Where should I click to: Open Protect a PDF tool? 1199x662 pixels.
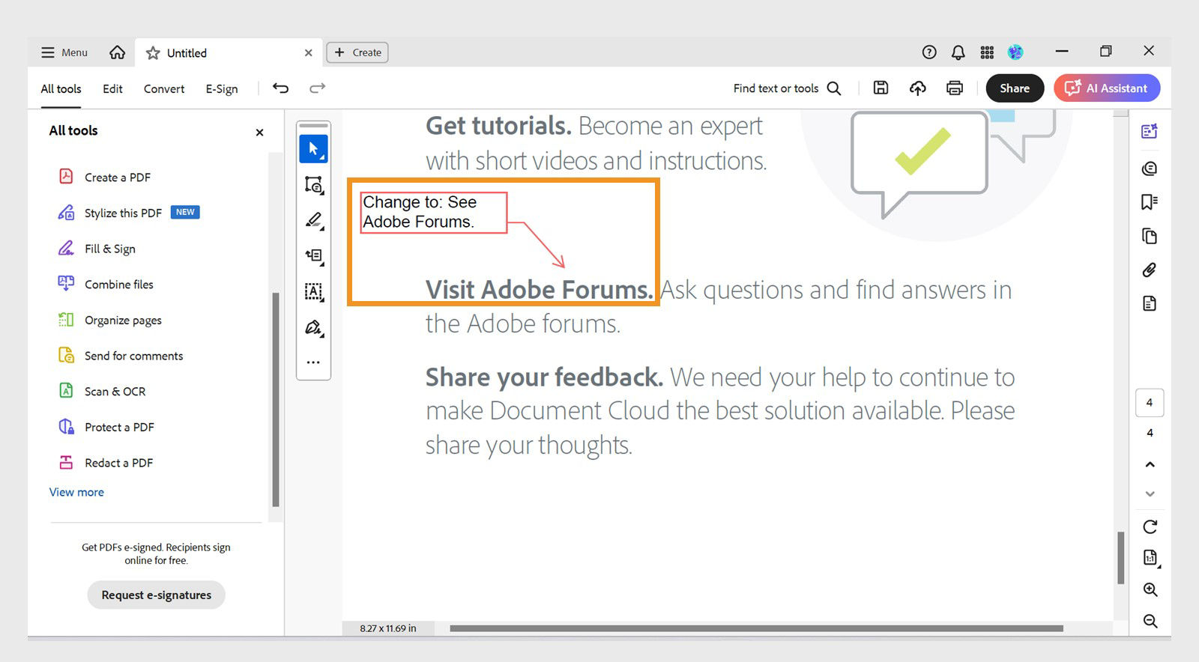pos(106,427)
